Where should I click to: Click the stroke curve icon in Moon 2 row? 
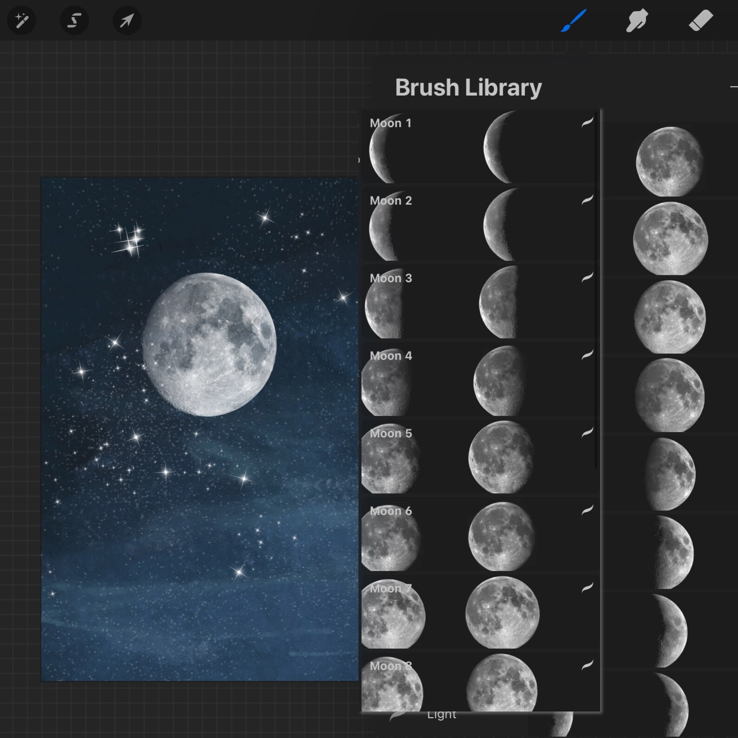point(587,200)
